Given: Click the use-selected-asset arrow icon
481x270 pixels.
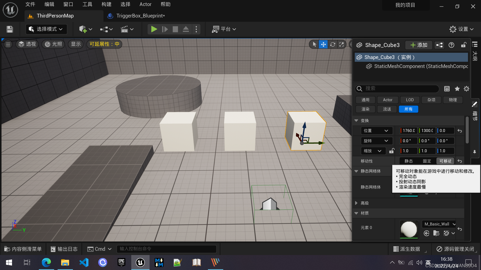Looking at the screenshot, I should 426,233.
